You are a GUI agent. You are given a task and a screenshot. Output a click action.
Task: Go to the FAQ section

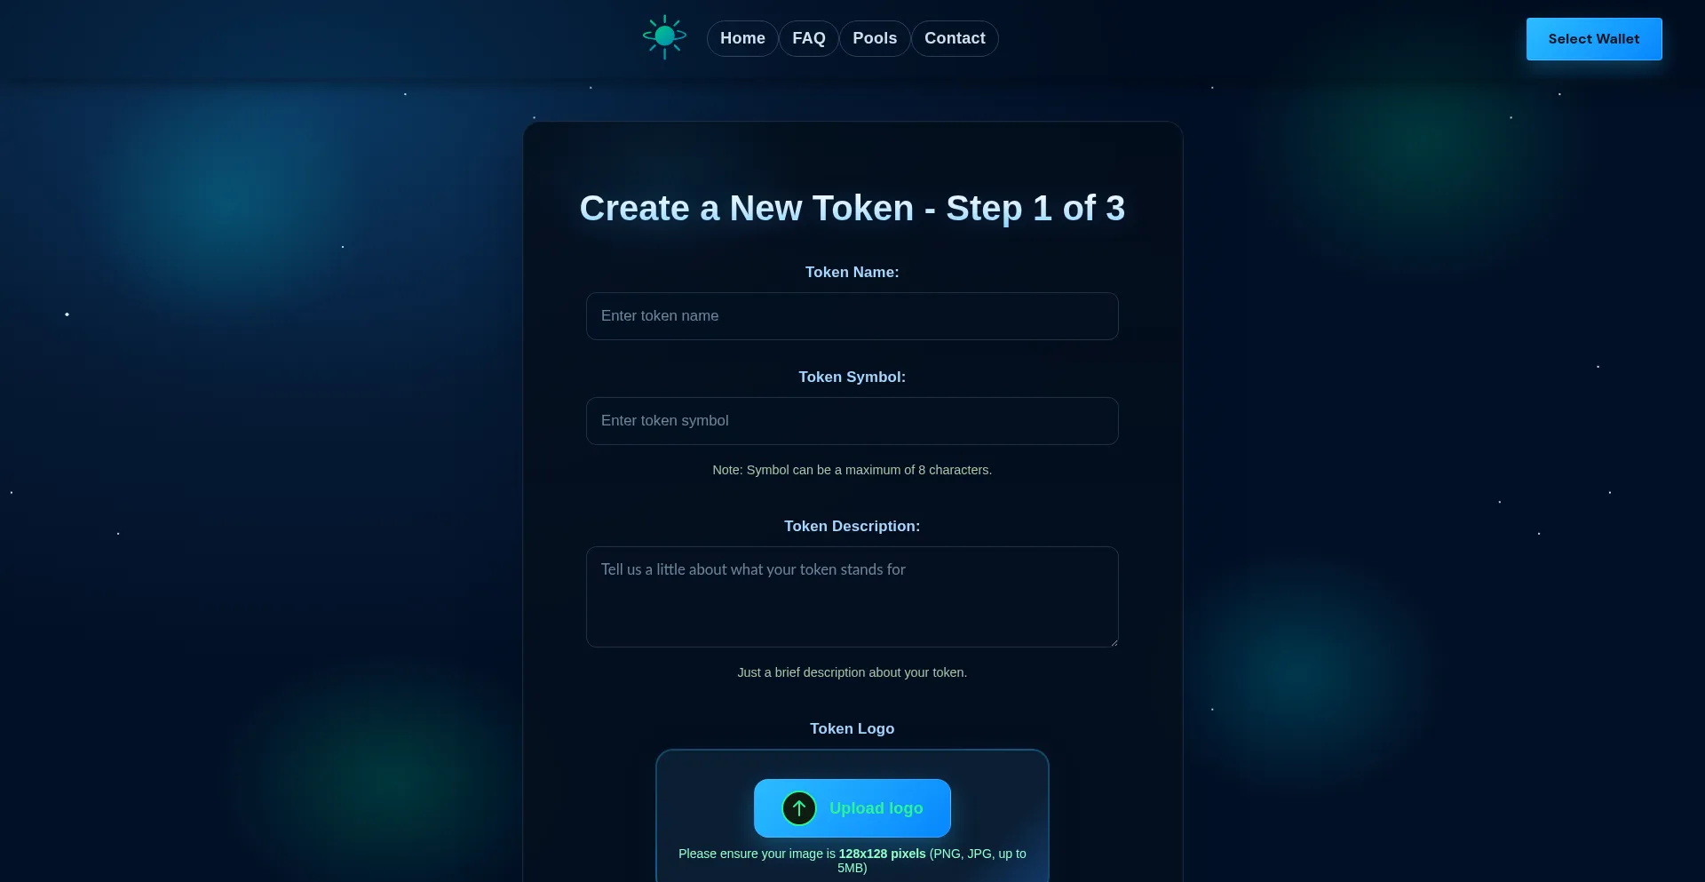809,38
